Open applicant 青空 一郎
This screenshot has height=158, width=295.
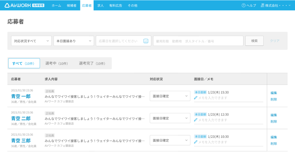coord(21,96)
